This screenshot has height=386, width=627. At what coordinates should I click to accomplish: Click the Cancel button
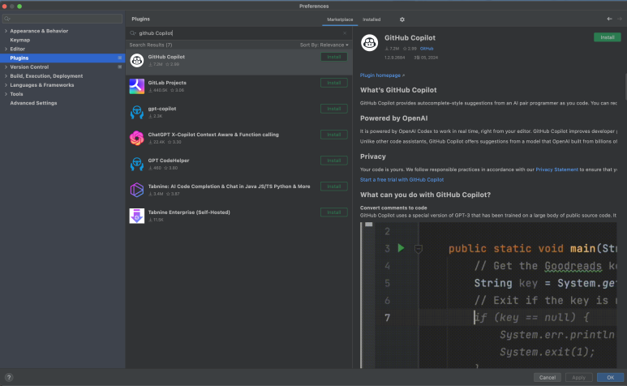(x=547, y=377)
